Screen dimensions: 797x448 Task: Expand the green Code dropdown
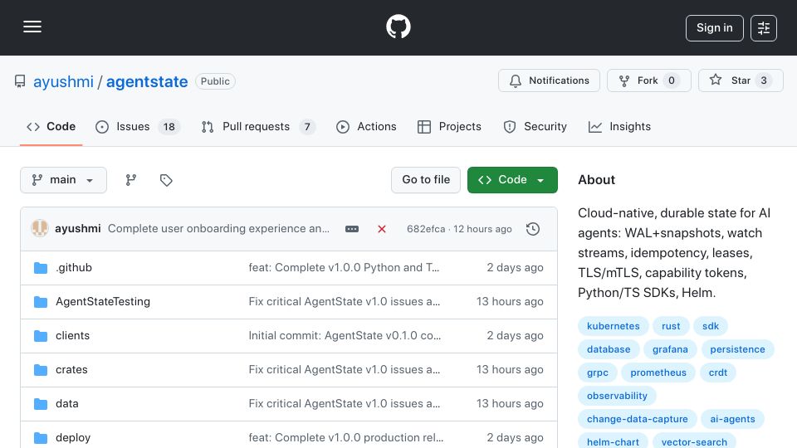pos(512,180)
